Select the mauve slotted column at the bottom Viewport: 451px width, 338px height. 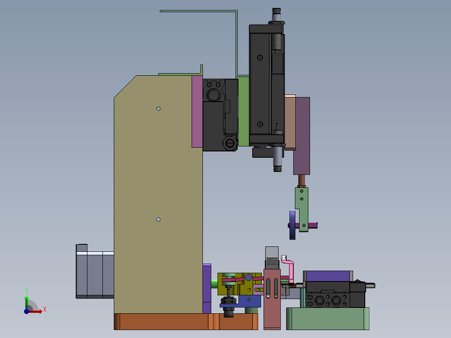272,299
